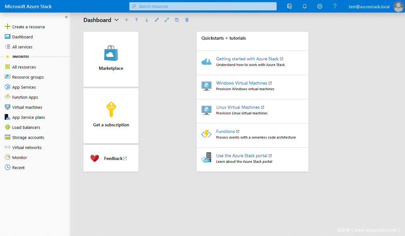Click the Quickstarts + tutorials heading
Viewport: 405px width, 236px height.
[224, 38]
